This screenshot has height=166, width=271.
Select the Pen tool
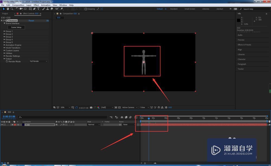pos(34,9)
